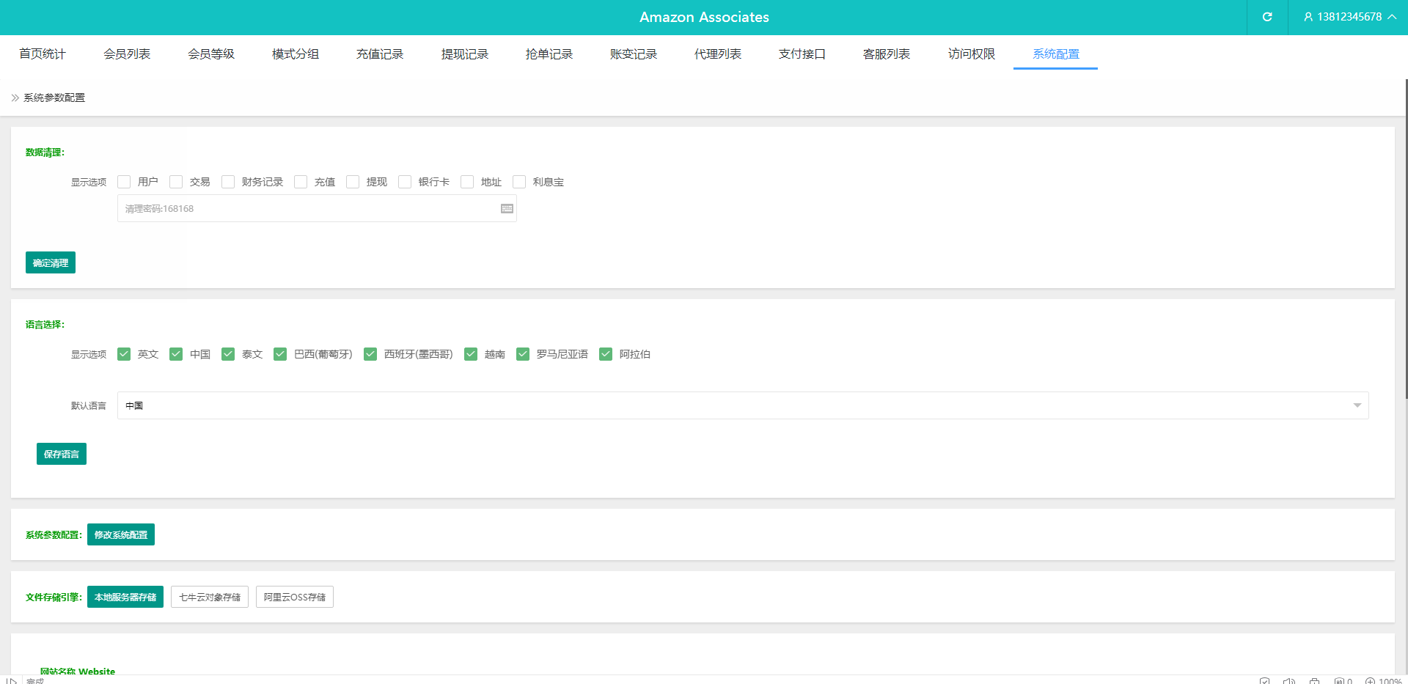Click the keyboard icon in the password field
This screenshot has height=684, width=1408.
pos(507,209)
